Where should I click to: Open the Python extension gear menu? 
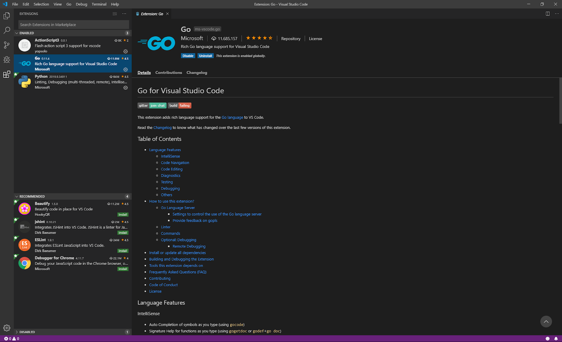[125, 88]
